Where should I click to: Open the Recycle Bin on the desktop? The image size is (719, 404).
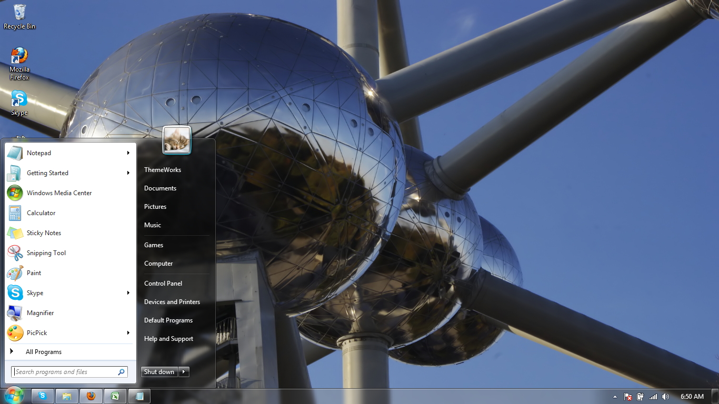tap(19, 14)
